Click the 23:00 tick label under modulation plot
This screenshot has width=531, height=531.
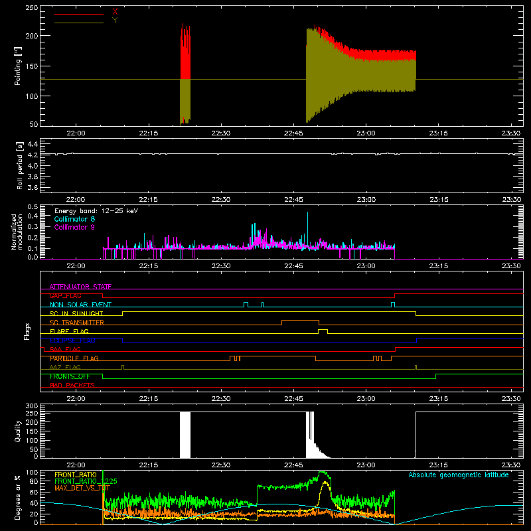click(x=366, y=266)
